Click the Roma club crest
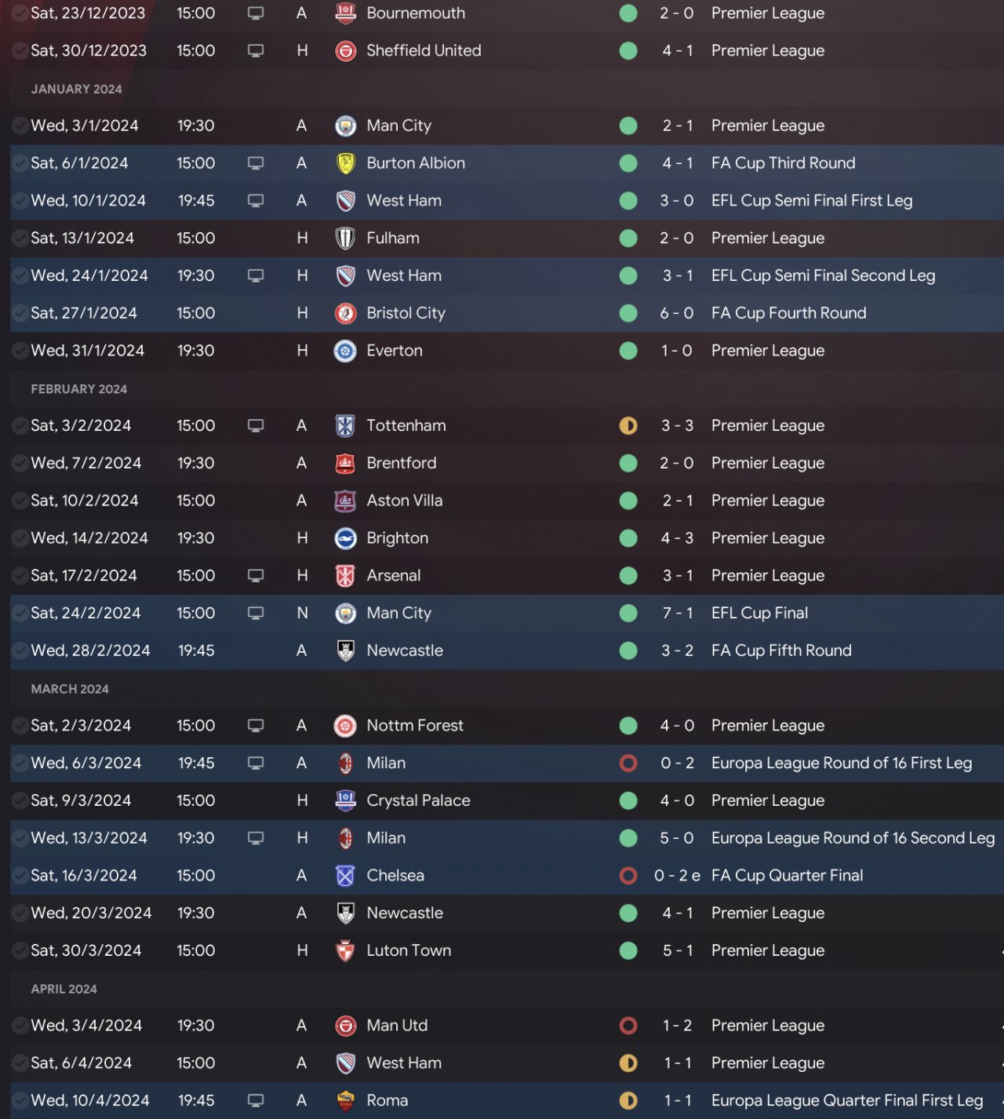This screenshot has width=1004, height=1119. click(345, 1101)
